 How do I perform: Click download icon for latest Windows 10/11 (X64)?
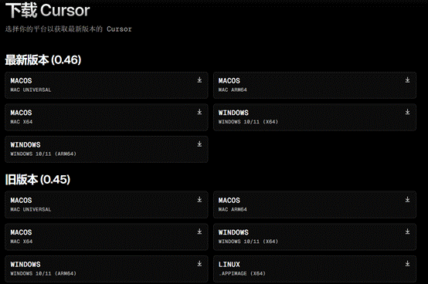(408, 112)
